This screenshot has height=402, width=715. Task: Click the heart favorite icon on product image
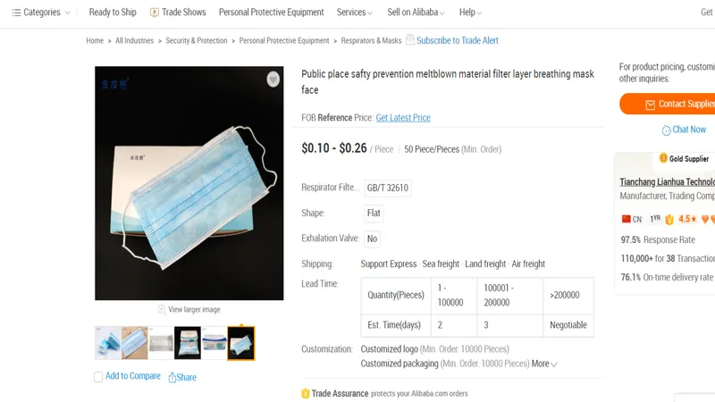pos(273,80)
